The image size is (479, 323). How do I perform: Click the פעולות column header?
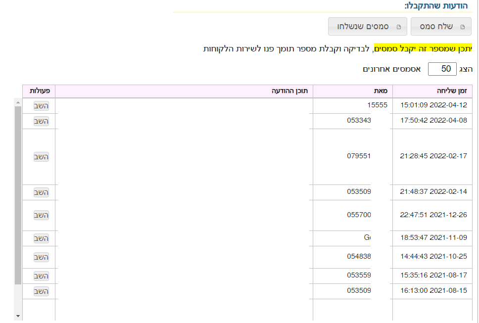[x=39, y=91]
